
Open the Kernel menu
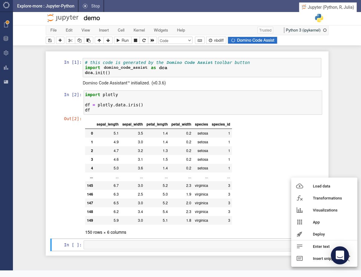139,30
